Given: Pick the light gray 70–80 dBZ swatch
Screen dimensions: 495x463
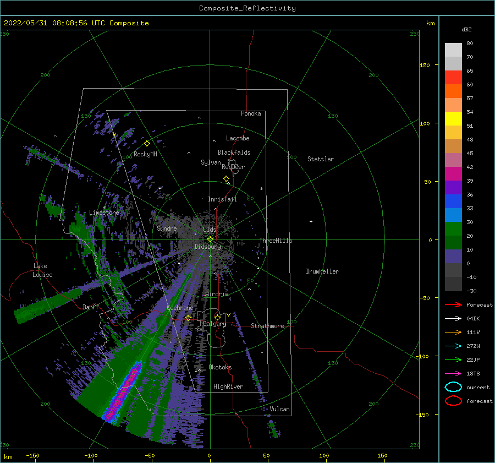Looking at the screenshot, I should pyautogui.click(x=453, y=50).
